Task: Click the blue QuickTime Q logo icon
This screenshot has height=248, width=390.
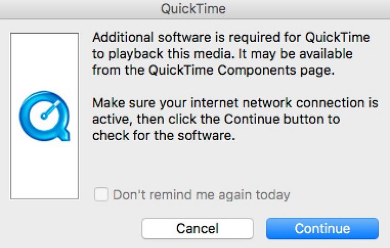Action: [x=45, y=116]
